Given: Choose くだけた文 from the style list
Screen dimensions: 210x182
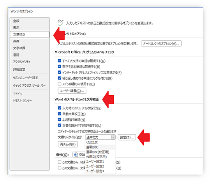Looking at the screenshot, I should (100, 143).
